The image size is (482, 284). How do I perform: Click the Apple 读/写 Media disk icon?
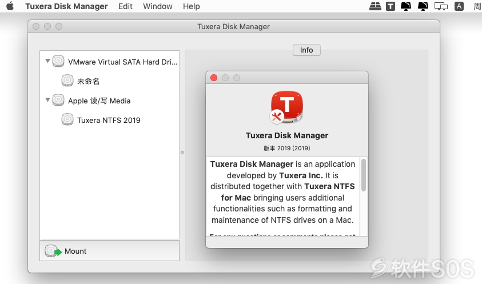click(58, 100)
